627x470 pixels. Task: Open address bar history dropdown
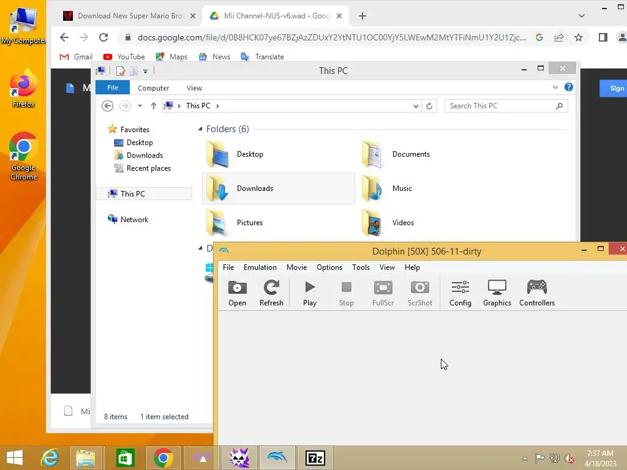coord(416,106)
